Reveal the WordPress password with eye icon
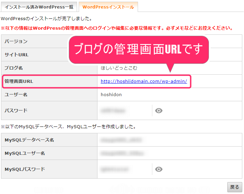This screenshot has width=244, height=194. click(158, 111)
